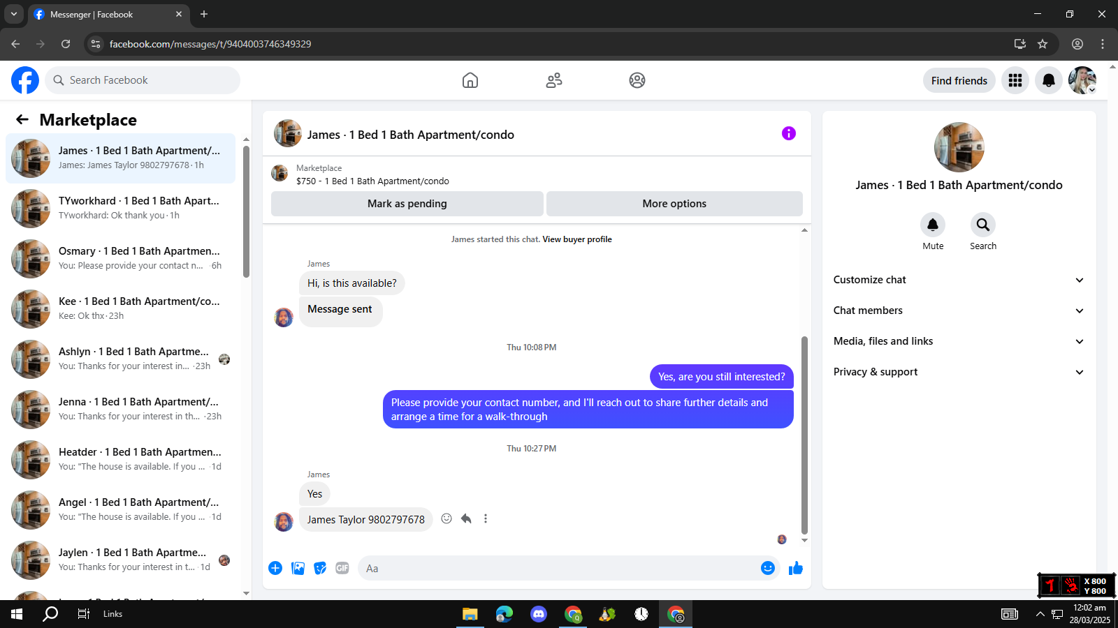Viewport: 1118px width, 628px height.
Task: Expand the Customize chat section
Action: [x=959, y=280]
